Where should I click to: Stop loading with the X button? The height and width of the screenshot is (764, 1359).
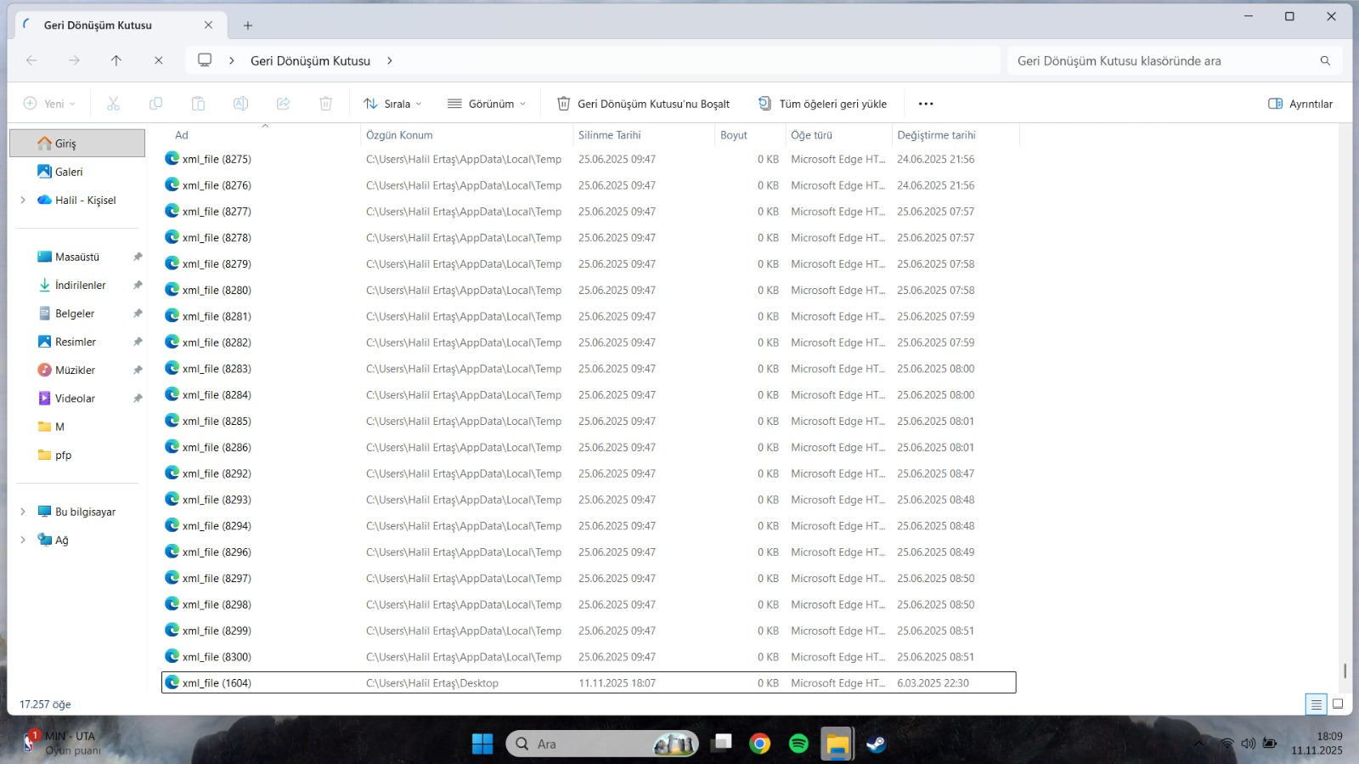pyautogui.click(x=158, y=60)
